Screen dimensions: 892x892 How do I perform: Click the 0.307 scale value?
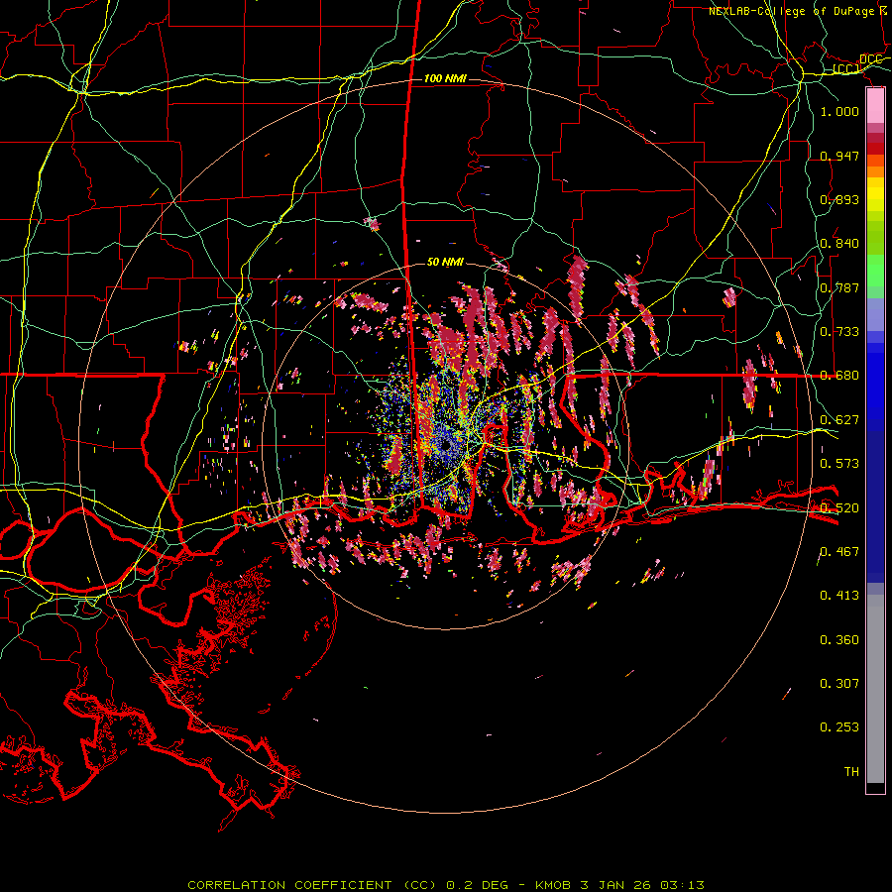point(839,684)
